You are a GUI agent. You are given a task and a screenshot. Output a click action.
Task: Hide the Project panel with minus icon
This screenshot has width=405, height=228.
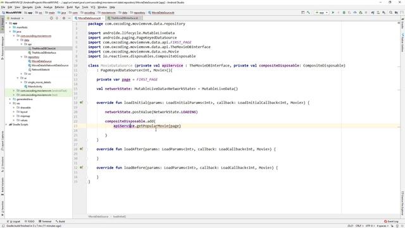click(69, 18)
